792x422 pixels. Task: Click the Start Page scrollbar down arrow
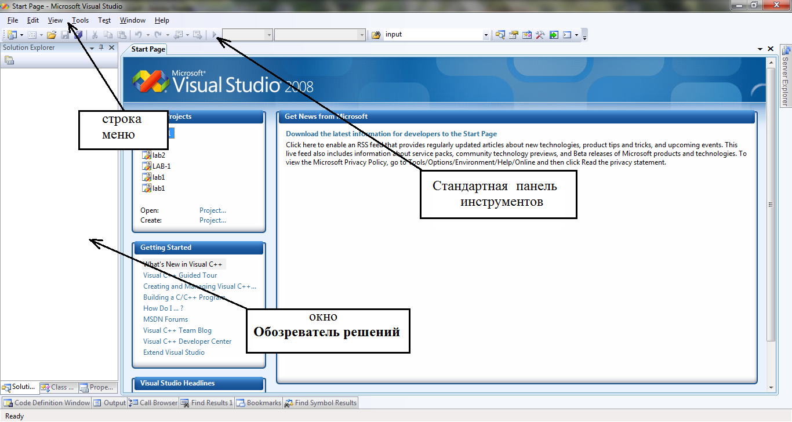771,387
